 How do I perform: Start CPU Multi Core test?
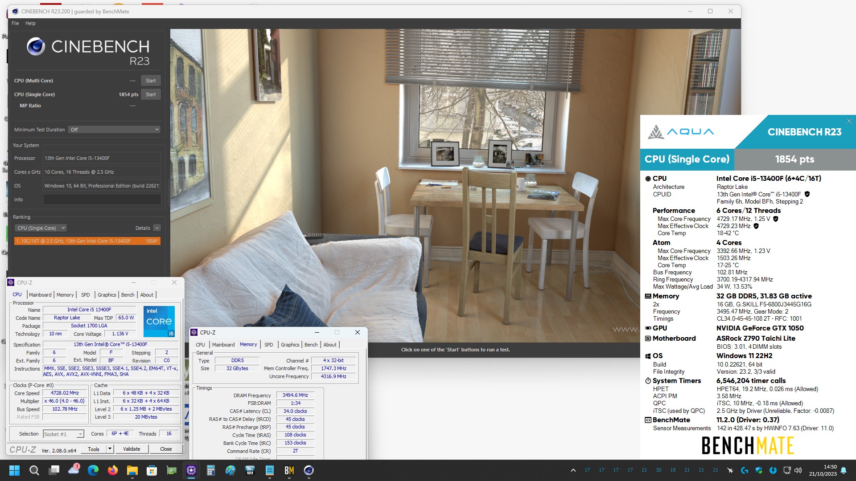(151, 81)
